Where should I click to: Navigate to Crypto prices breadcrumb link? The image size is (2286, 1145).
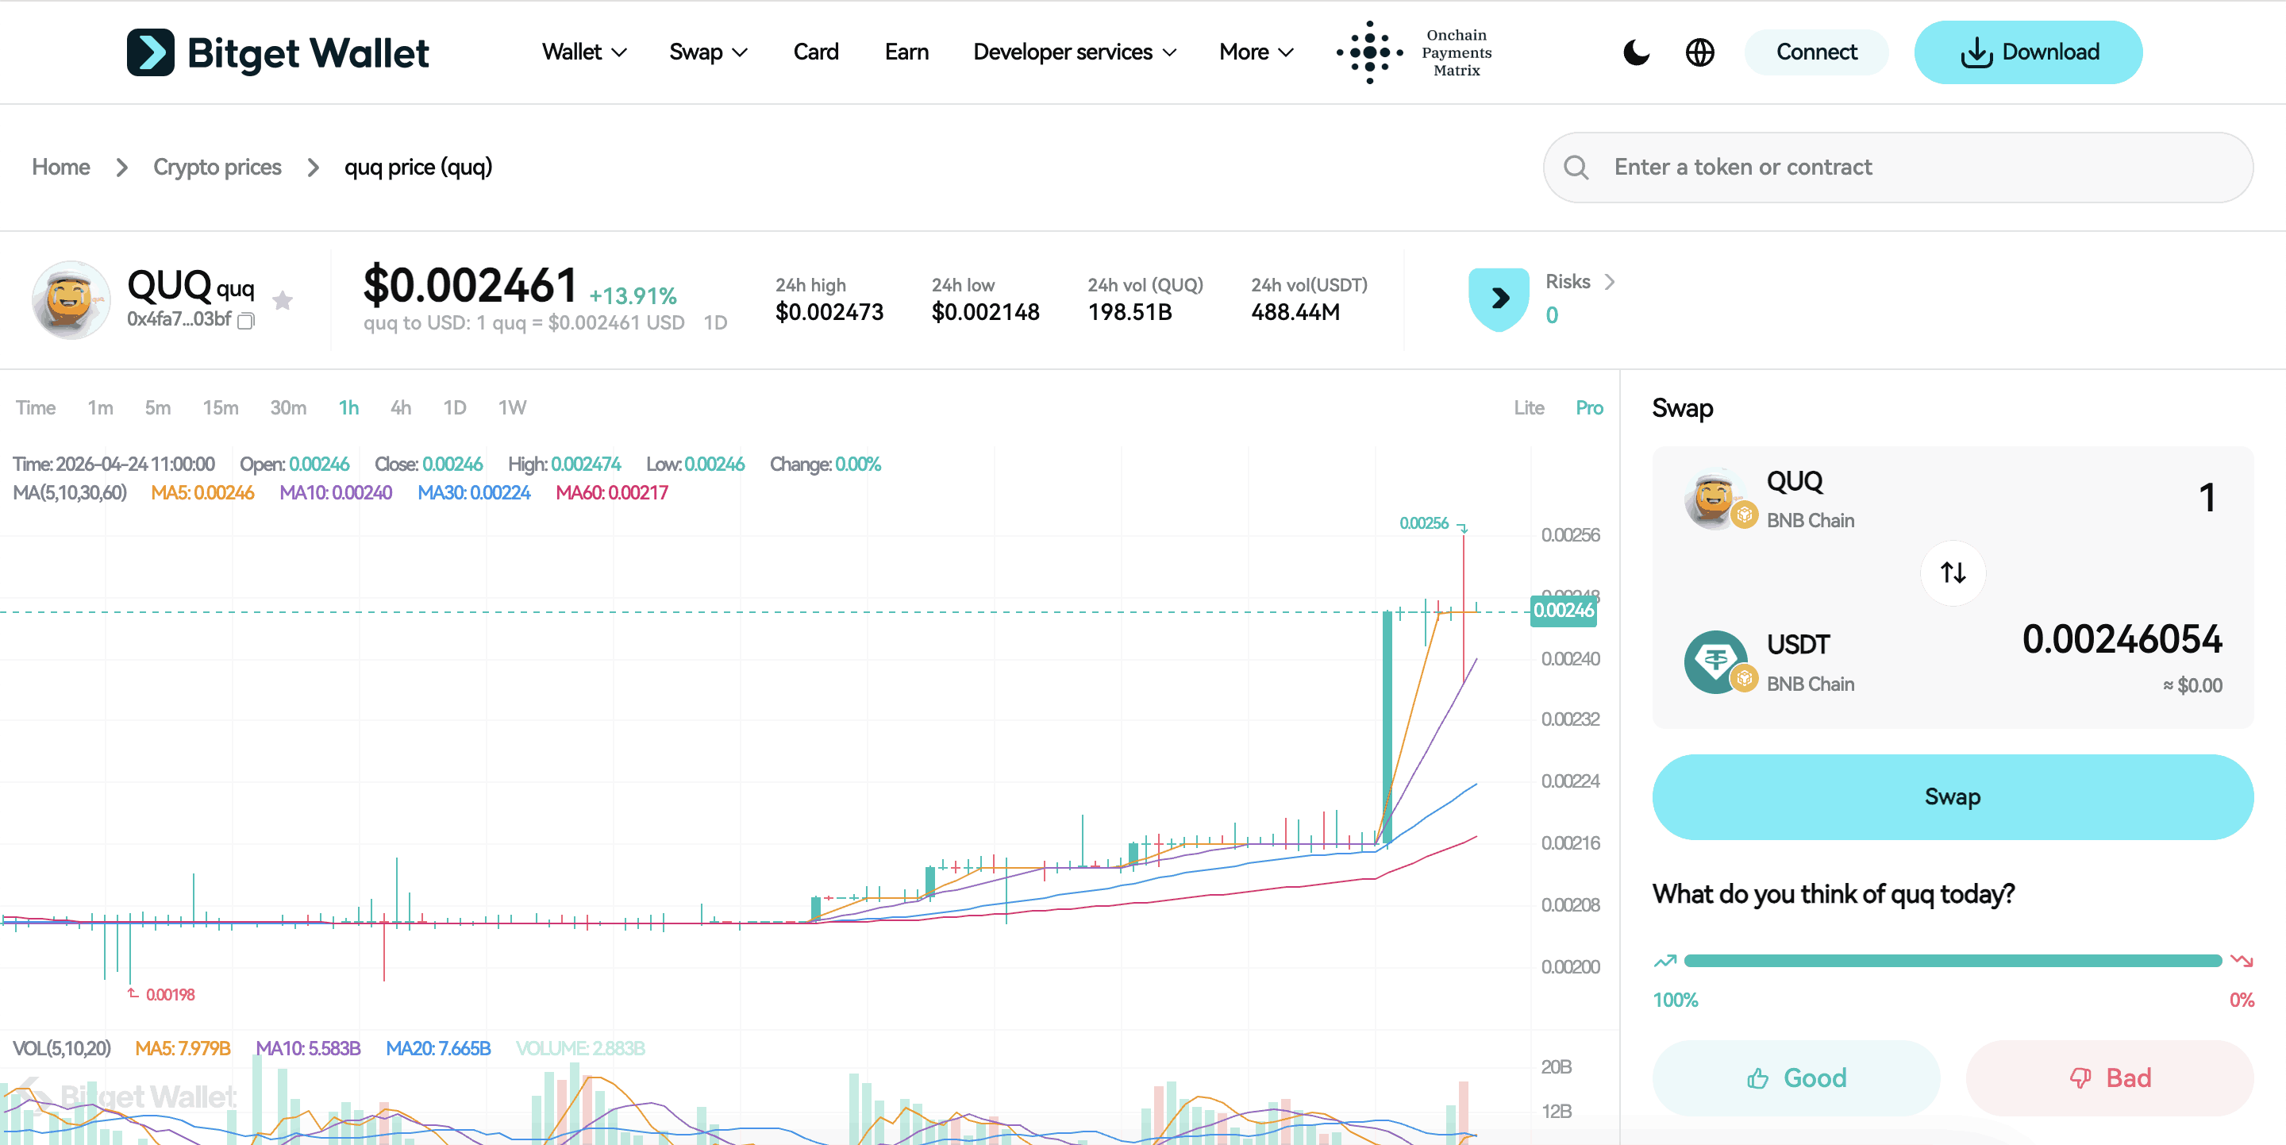click(x=217, y=167)
